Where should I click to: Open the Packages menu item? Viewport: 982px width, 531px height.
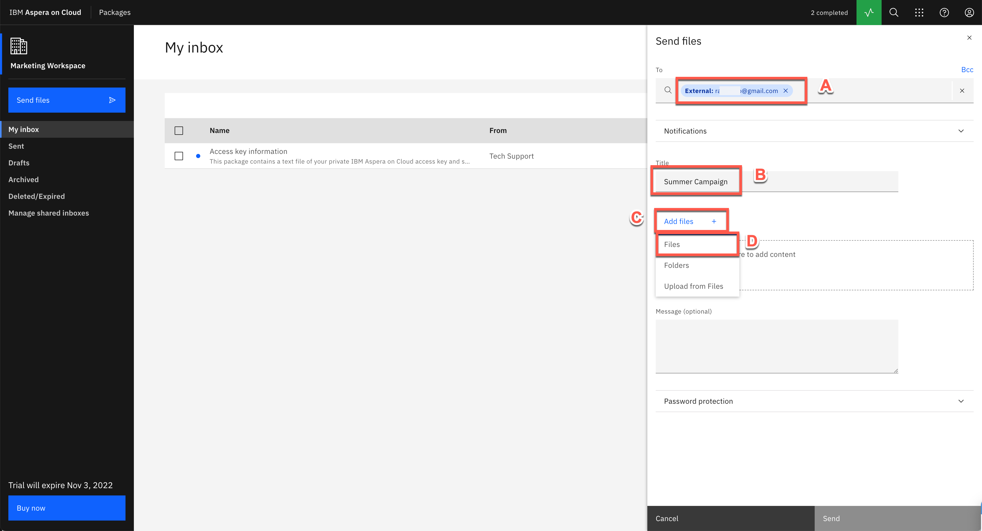tap(114, 12)
